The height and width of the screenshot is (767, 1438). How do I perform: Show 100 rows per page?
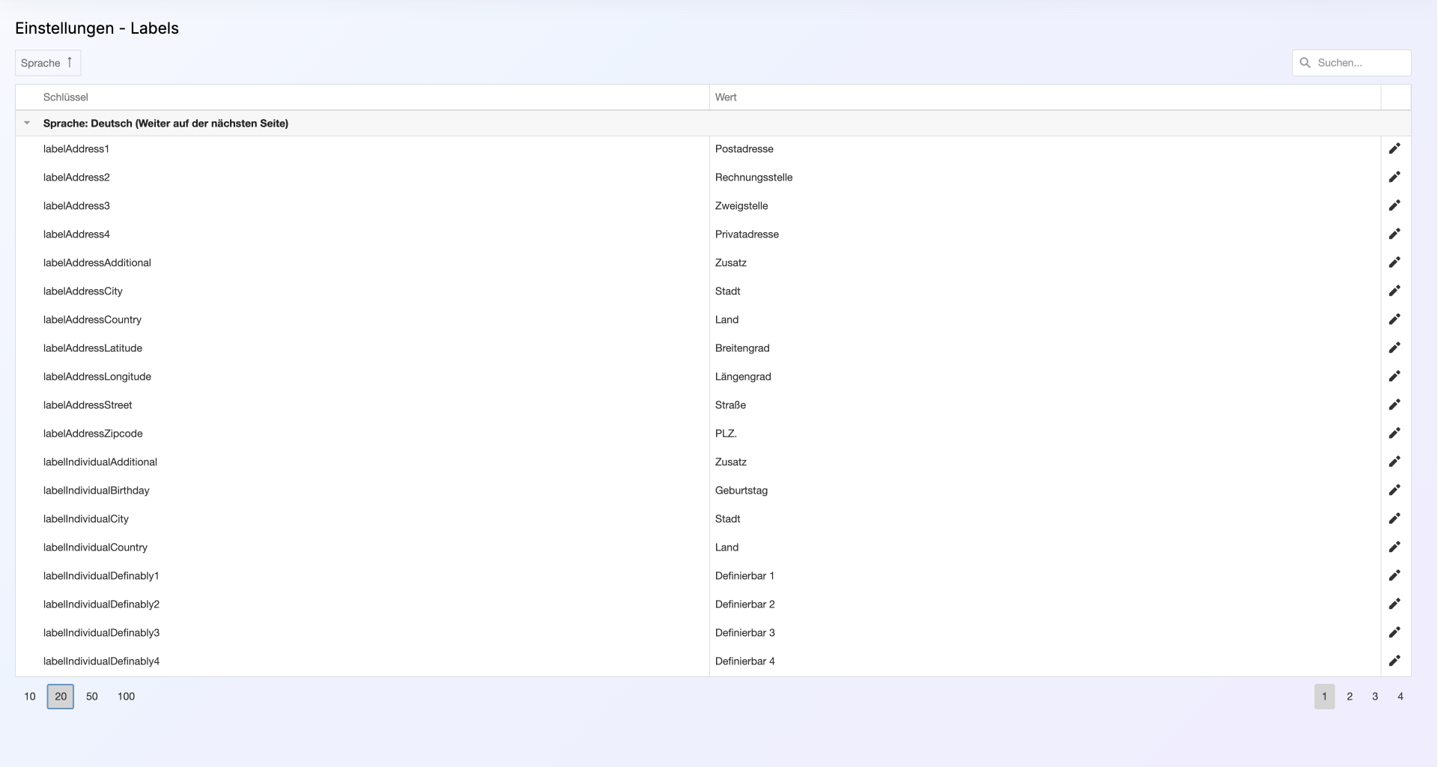coord(126,697)
